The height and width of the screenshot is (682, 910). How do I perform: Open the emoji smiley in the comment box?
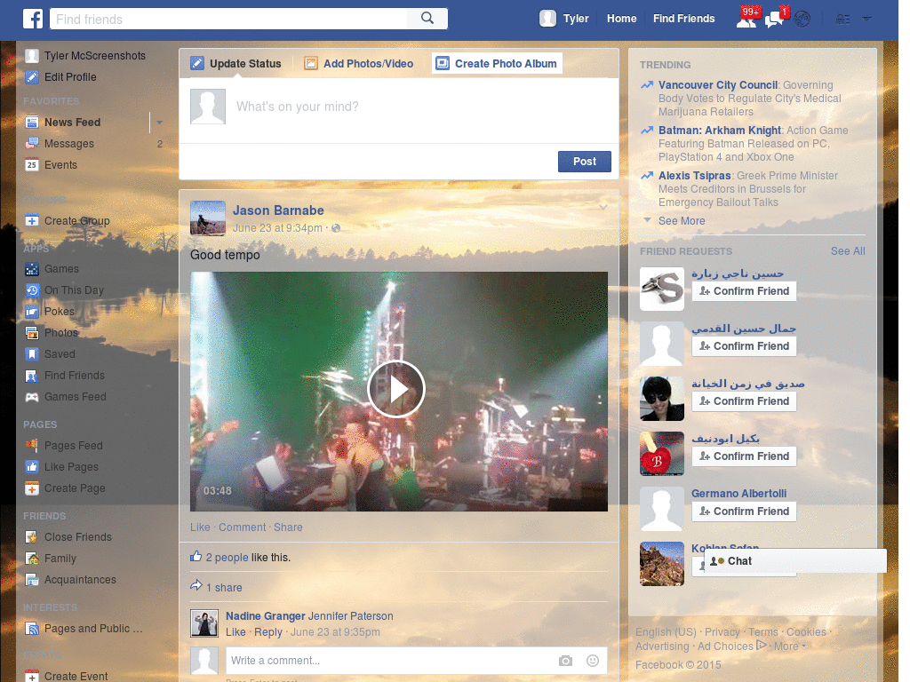pos(592,661)
